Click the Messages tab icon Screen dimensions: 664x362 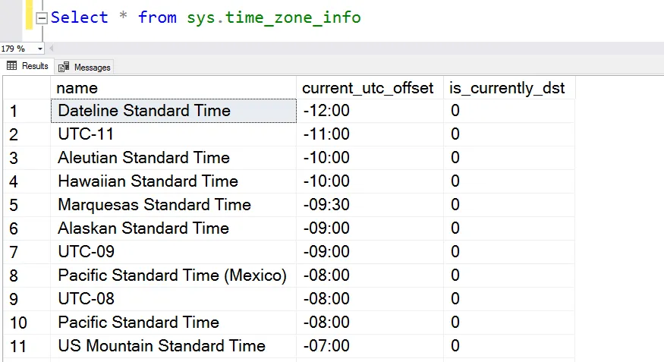click(64, 67)
